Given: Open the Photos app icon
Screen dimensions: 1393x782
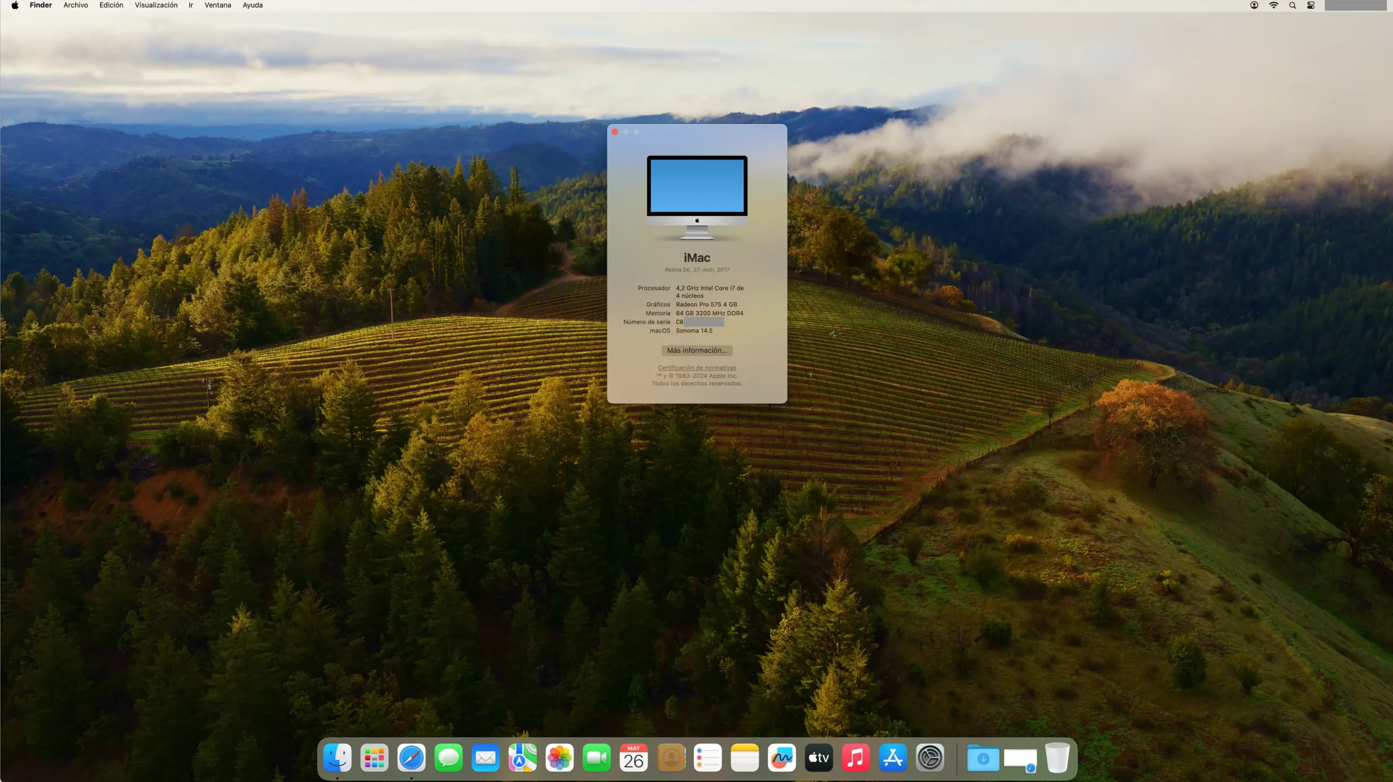Looking at the screenshot, I should tap(559, 758).
